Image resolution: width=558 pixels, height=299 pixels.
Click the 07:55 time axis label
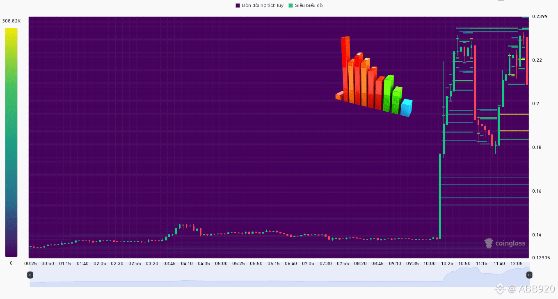point(343,263)
